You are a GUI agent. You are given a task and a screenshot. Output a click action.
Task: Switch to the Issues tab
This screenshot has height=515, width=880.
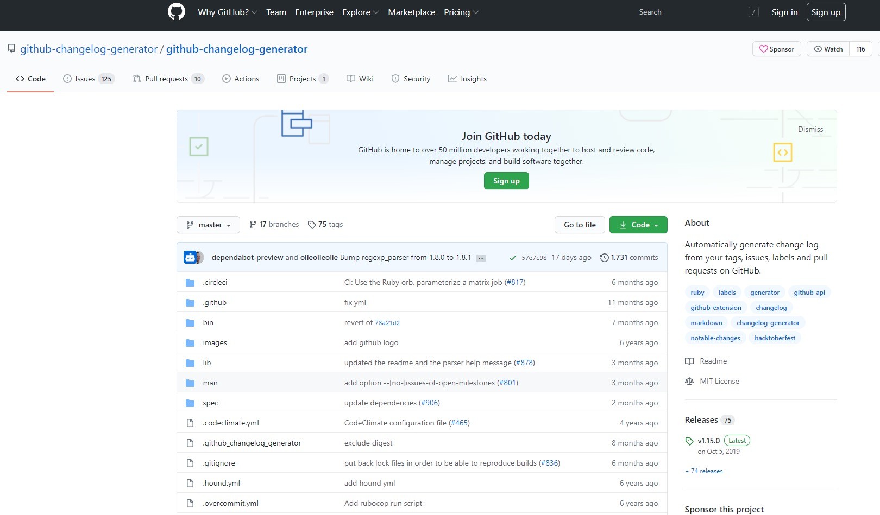89,79
